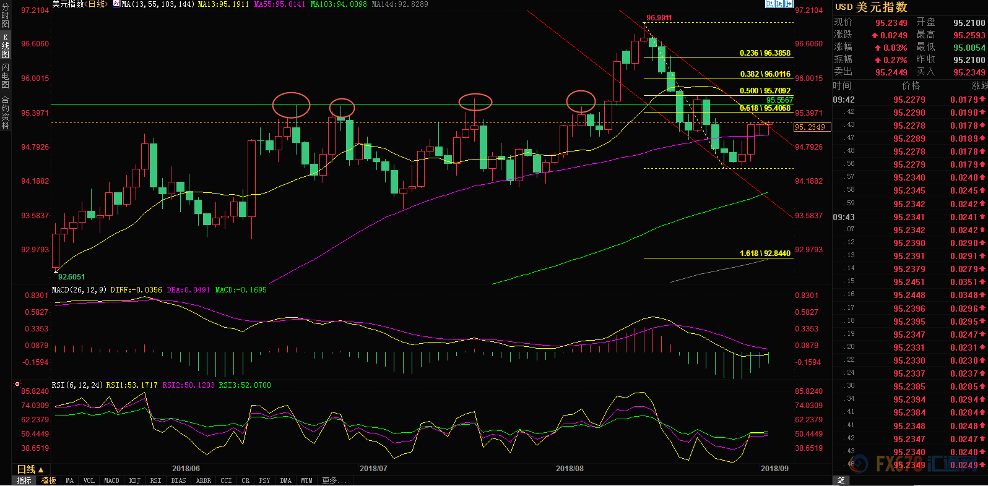Click the 价格 column header in tick list

[911, 85]
